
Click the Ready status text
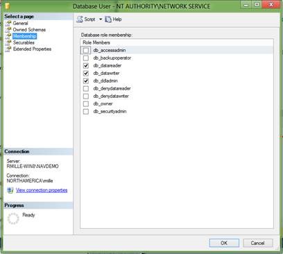pyautogui.click(x=28, y=215)
